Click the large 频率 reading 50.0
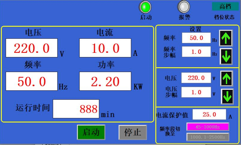The image size is (241, 145). point(32,81)
